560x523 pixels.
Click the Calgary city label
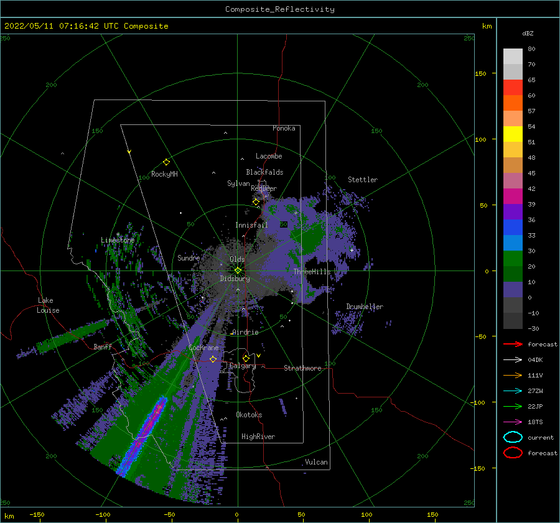coord(243,366)
